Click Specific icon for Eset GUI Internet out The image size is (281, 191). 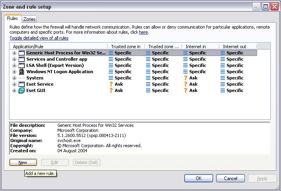tap(223, 90)
